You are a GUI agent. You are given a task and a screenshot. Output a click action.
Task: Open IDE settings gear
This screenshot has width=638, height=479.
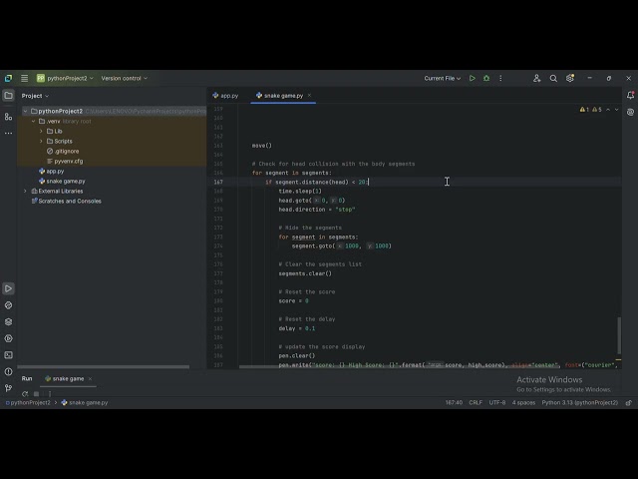tap(570, 78)
